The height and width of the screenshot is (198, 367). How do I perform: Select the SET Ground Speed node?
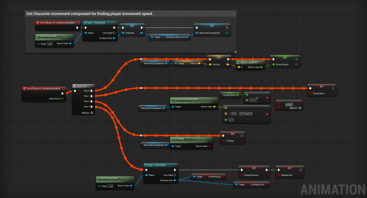point(285,61)
